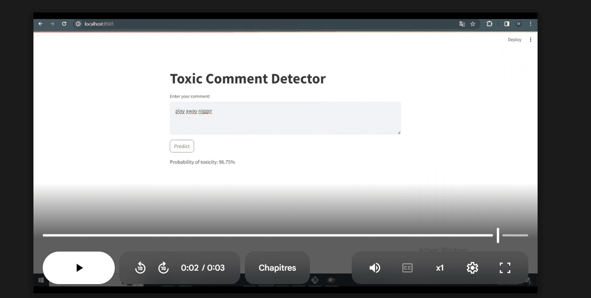Viewport: 591px width, 298px height.
Task: Play the video with the white play button
Action: (x=79, y=268)
